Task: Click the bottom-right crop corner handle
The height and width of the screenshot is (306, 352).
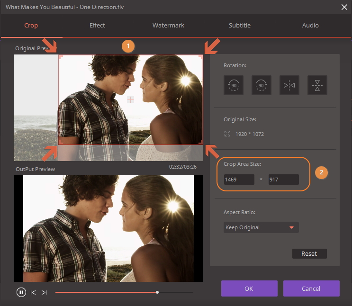Action: coord(201,142)
